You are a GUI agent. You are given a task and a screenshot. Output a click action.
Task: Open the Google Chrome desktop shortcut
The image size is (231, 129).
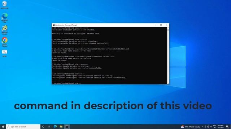tap(4, 42)
